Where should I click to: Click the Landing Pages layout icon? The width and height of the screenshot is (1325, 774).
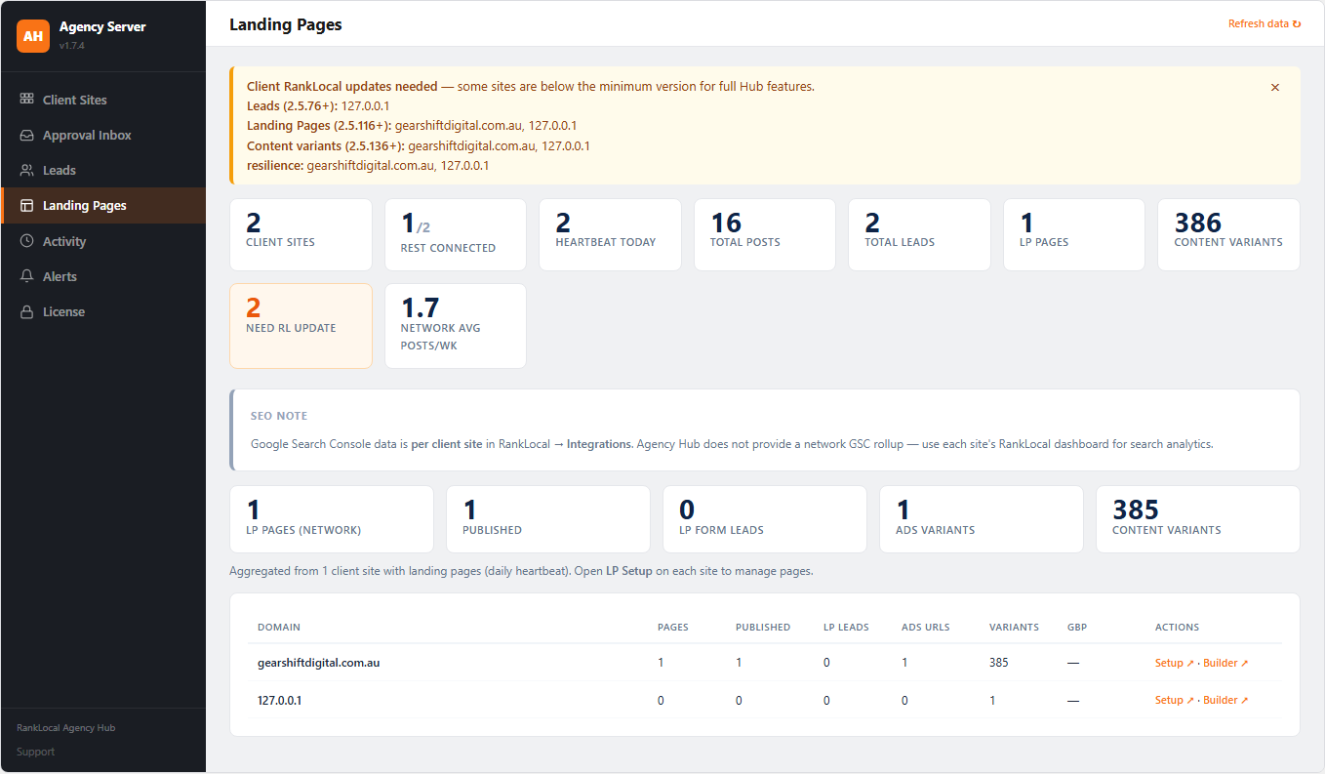[26, 206]
